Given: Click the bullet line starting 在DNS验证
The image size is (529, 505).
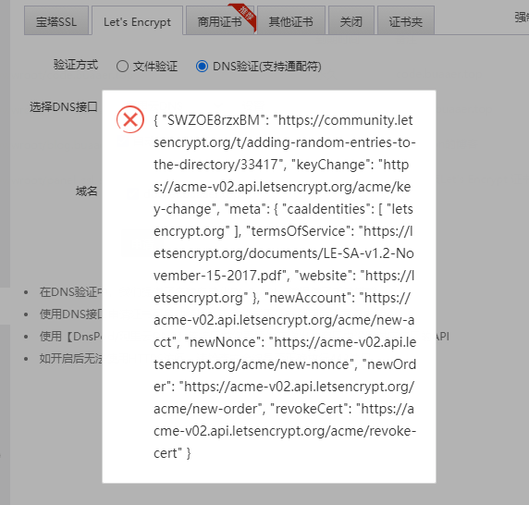Looking at the screenshot, I should (x=71, y=291).
